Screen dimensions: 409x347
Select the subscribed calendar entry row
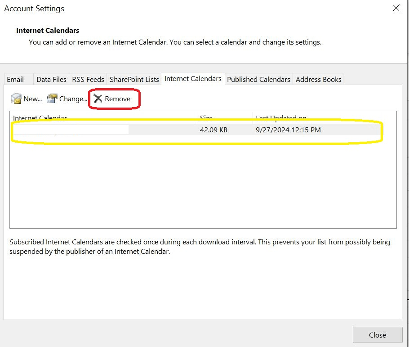pos(90,130)
